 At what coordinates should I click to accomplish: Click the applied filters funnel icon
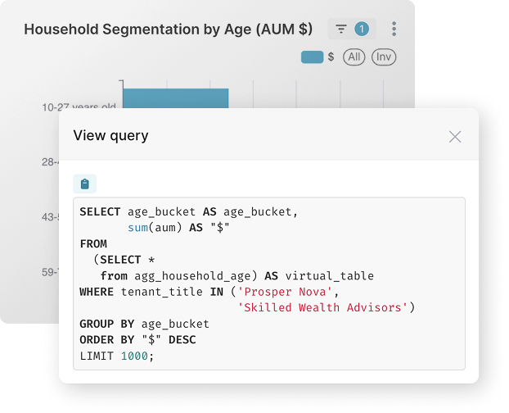(341, 29)
